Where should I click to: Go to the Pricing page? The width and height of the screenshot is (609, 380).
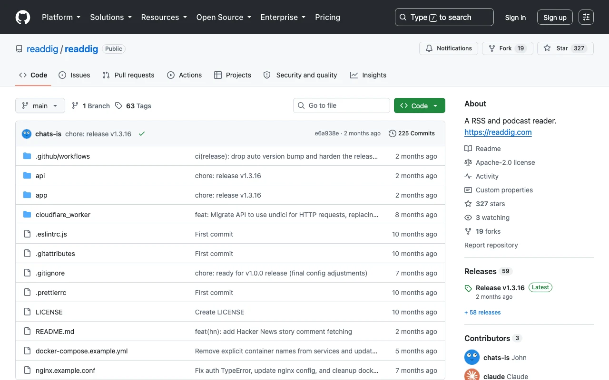pyautogui.click(x=328, y=17)
